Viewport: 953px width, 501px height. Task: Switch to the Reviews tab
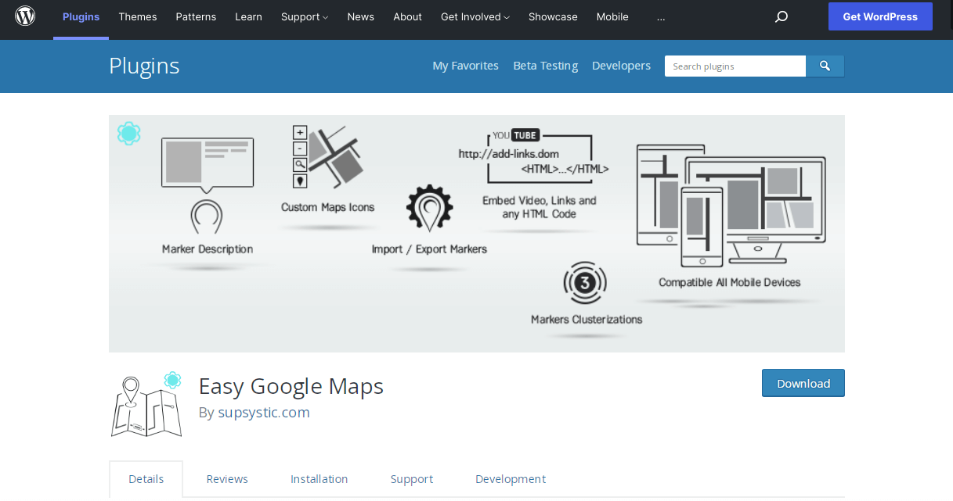[227, 478]
